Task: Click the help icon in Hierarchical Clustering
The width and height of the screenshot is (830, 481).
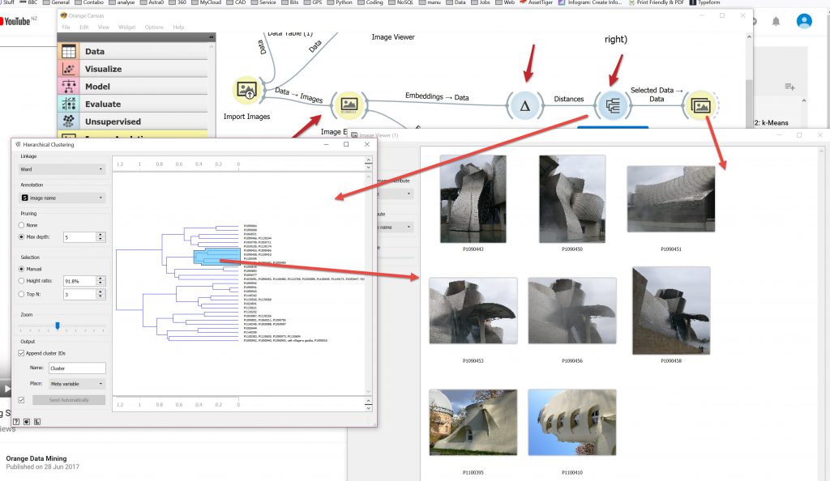Action: [16, 421]
